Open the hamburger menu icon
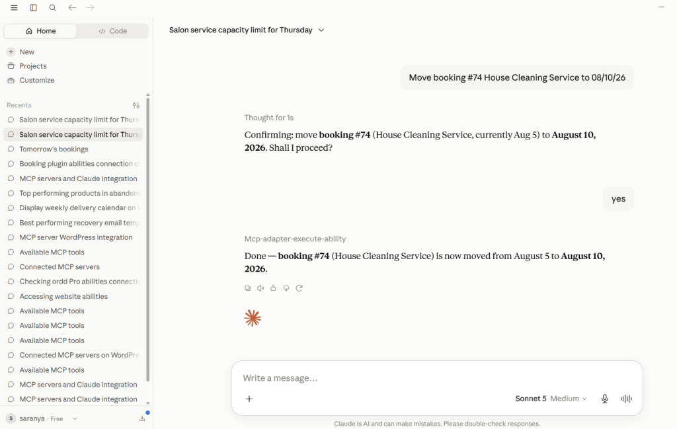This screenshot has height=429, width=677. coord(14,8)
